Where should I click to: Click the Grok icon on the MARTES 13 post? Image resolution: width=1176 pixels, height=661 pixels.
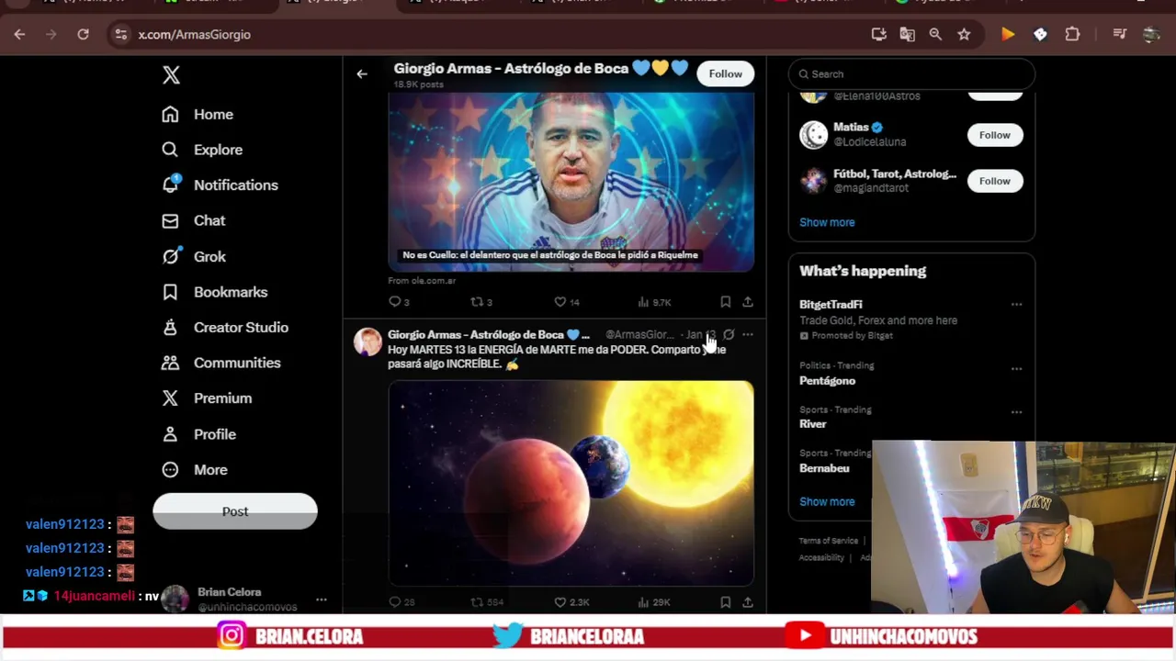point(729,335)
